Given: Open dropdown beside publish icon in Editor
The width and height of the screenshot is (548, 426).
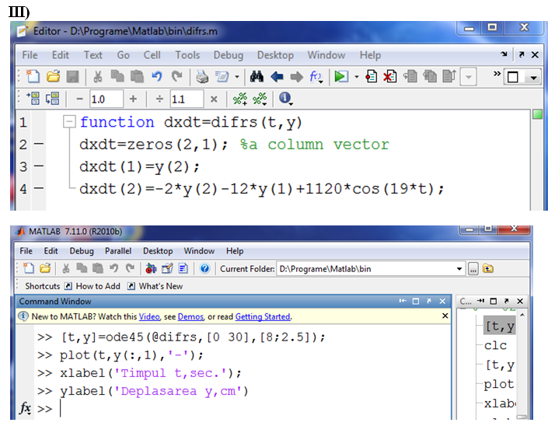Looking at the screenshot, I should [x=237, y=77].
